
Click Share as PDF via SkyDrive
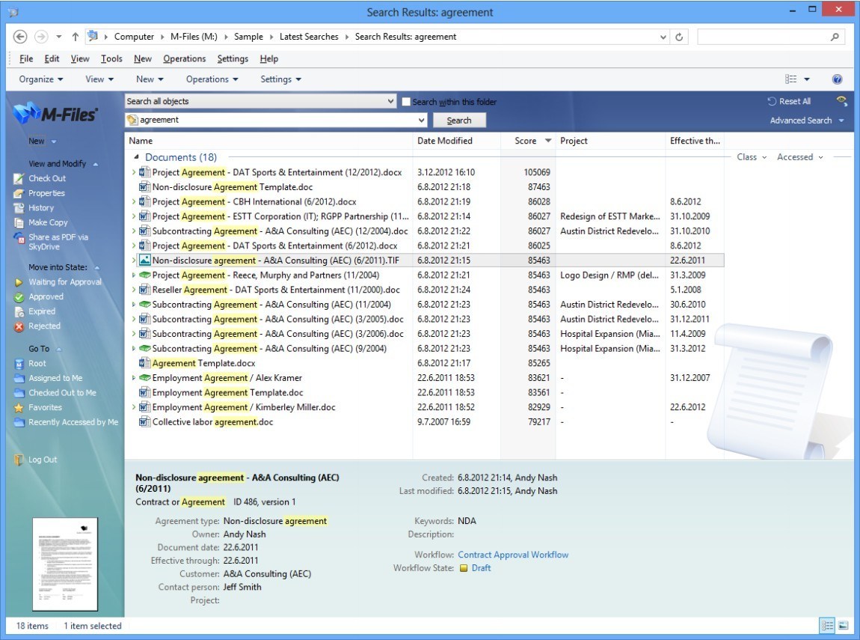(x=58, y=242)
